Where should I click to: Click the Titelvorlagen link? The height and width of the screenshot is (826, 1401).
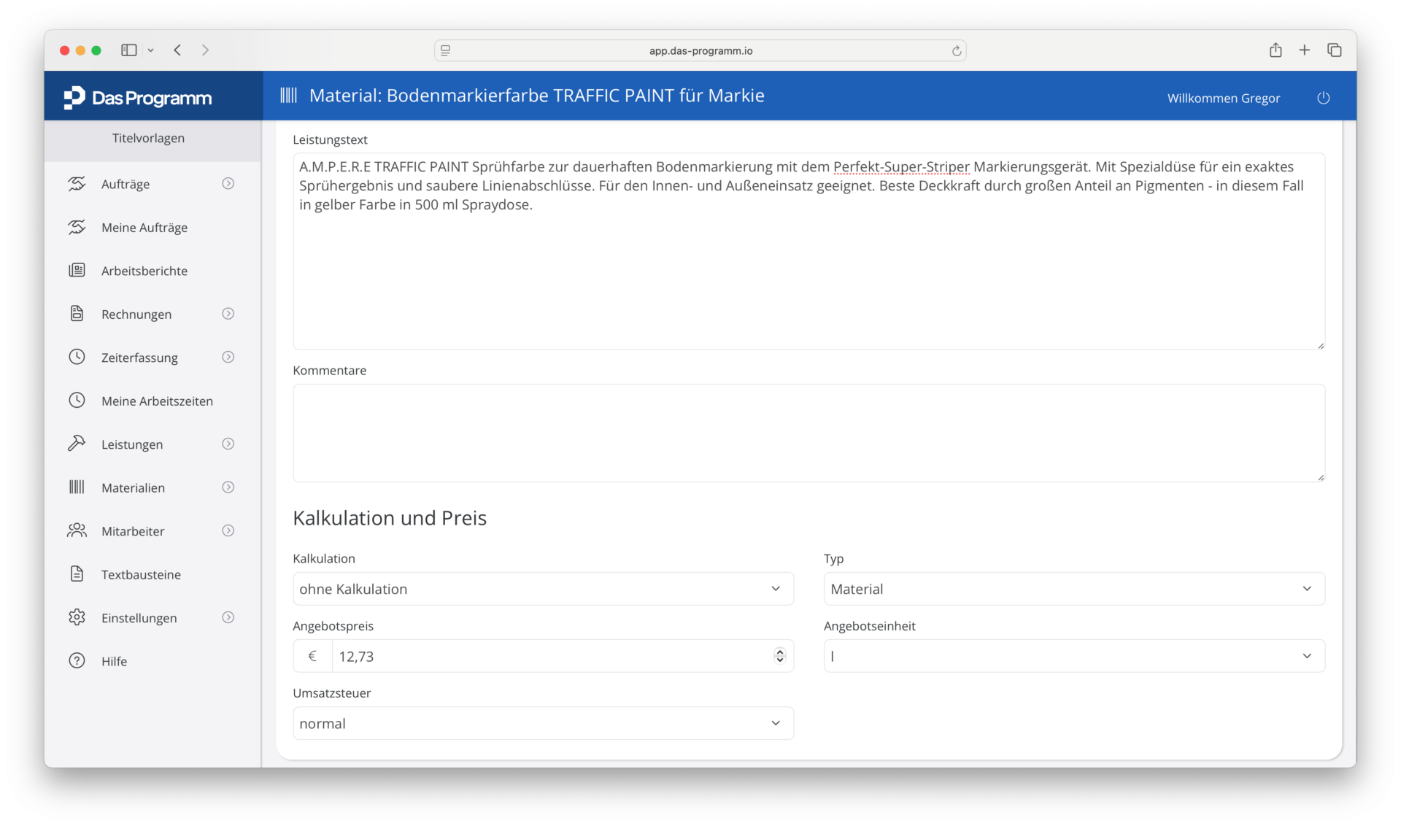(x=148, y=138)
